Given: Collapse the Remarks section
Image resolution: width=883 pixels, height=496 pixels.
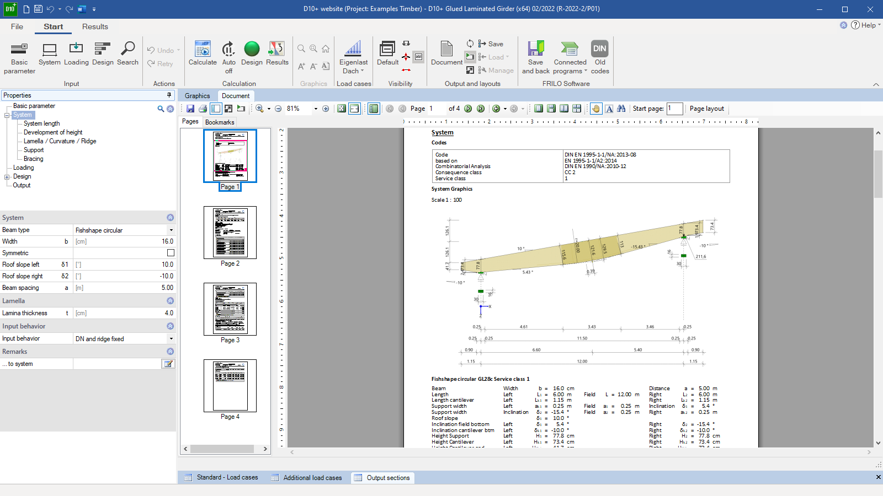Looking at the screenshot, I should (x=170, y=352).
